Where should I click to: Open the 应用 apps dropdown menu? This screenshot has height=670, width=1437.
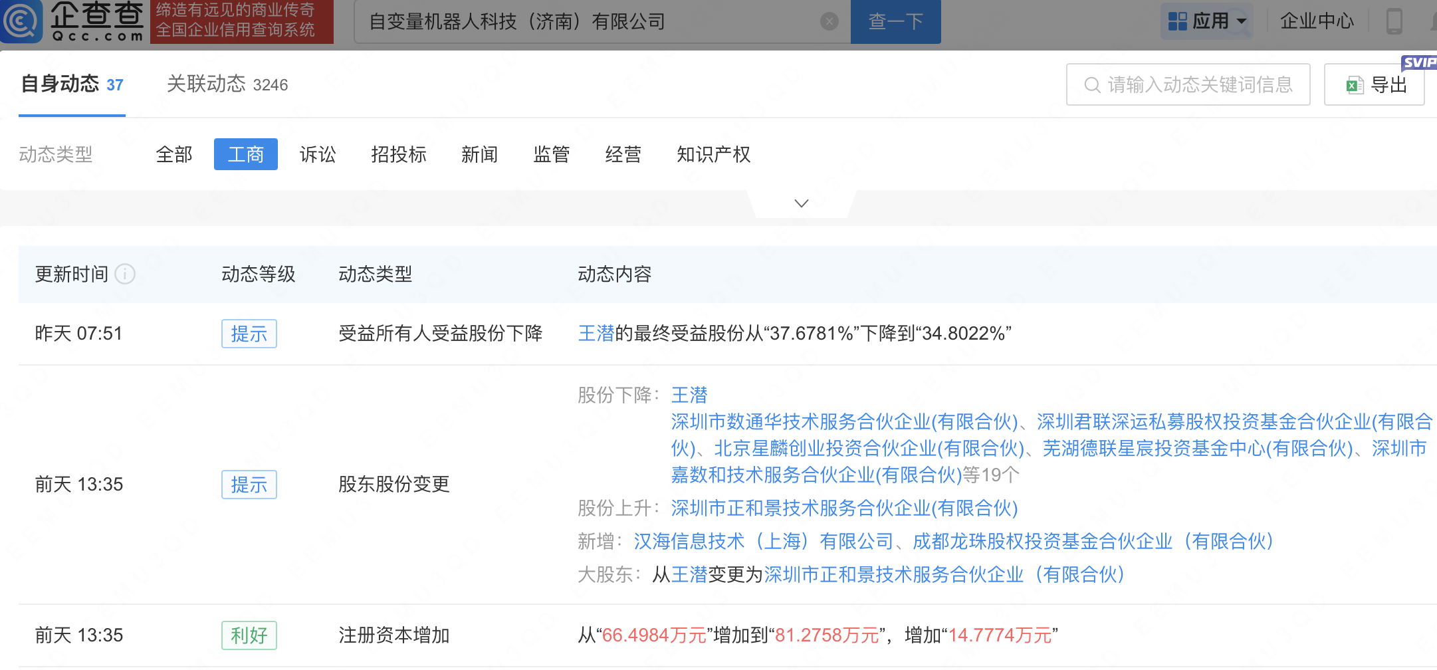coord(1207,21)
